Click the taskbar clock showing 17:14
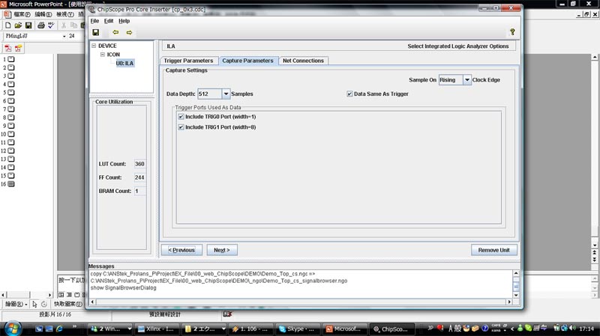The height and width of the screenshot is (336, 600). pyautogui.click(x=586, y=329)
